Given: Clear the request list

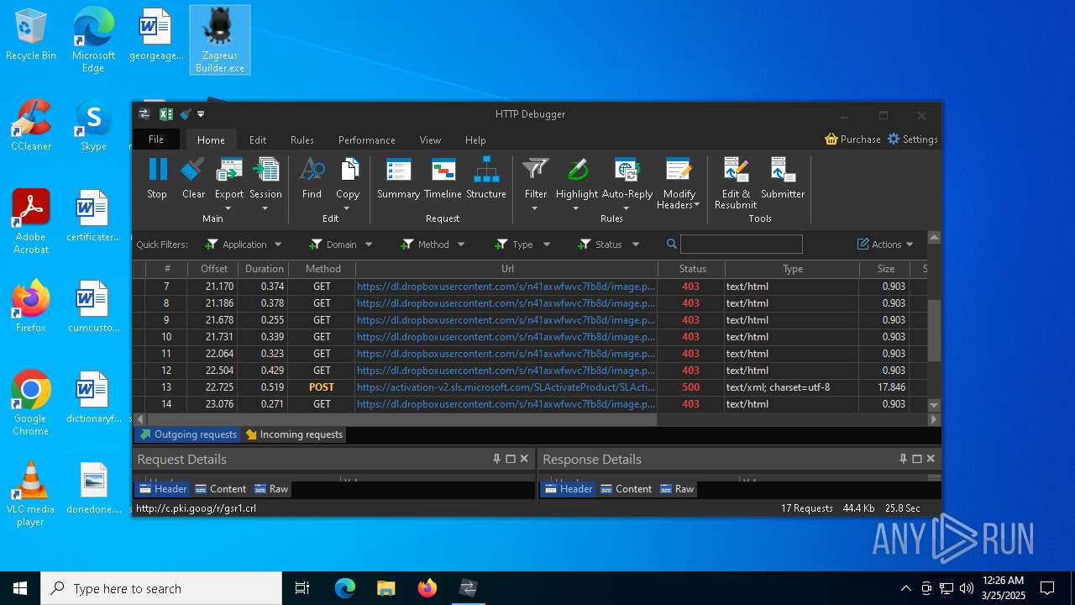Looking at the screenshot, I should point(193,178).
